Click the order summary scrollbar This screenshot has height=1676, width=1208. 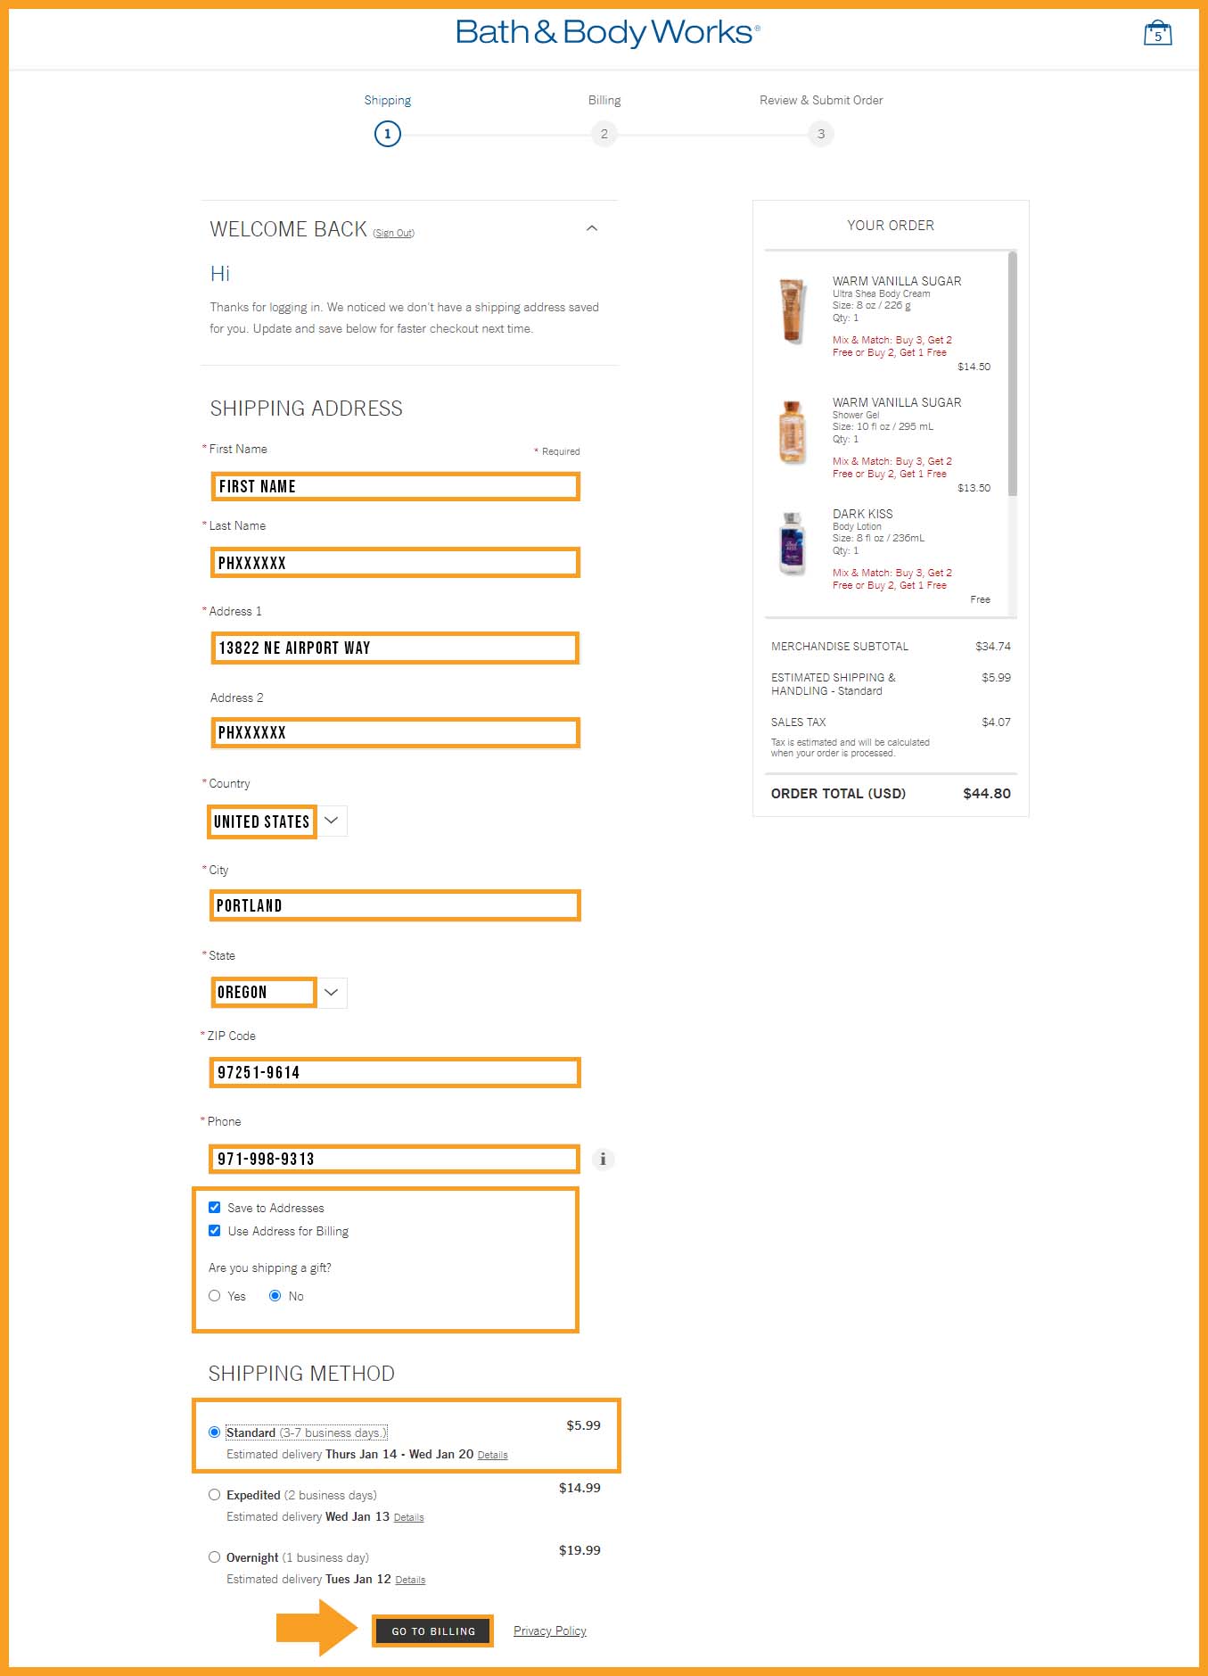pyautogui.click(x=1013, y=375)
